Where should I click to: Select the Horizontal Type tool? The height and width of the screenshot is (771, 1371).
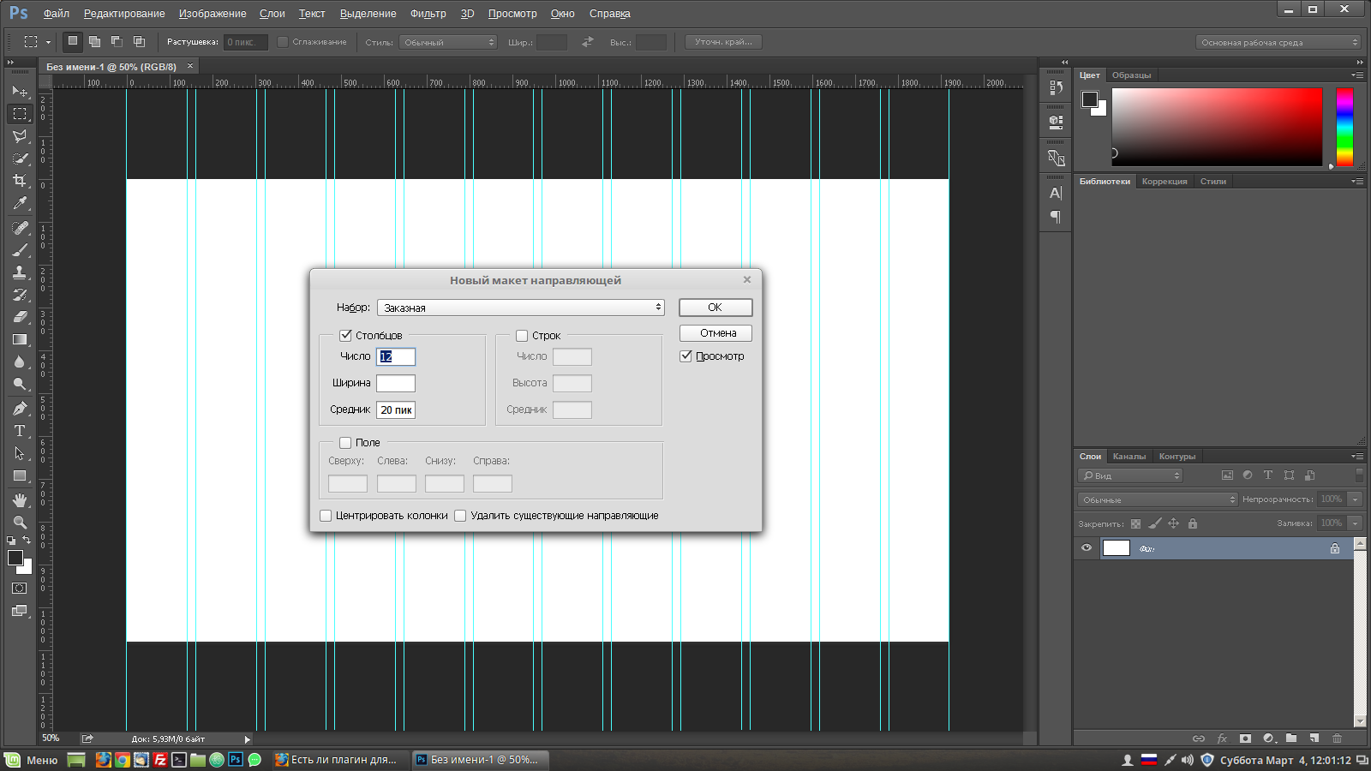pos(20,431)
